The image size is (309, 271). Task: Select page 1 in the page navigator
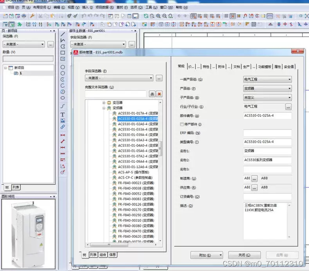(x=20, y=73)
